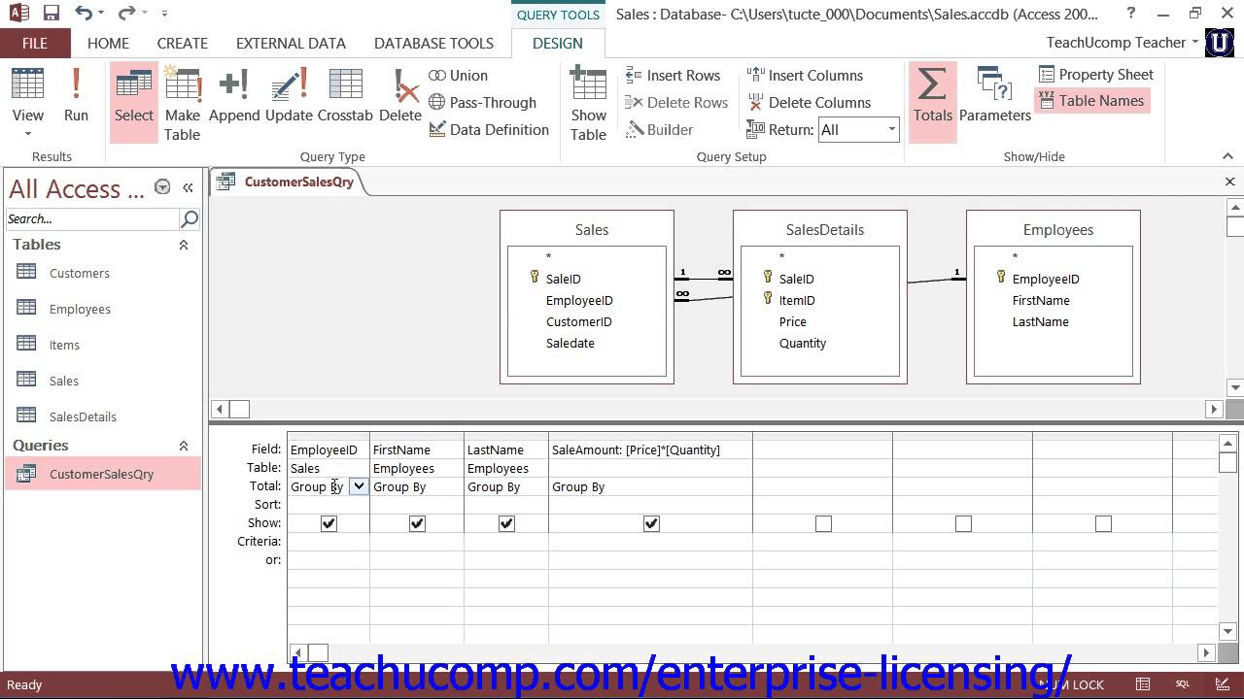Viewport: 1244px width, 699px height.
Task: Check Show box in the fifth grid column
Action: [823, 523]
